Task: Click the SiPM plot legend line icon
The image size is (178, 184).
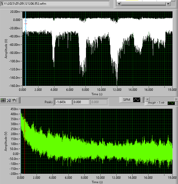Action: [x=137, y=100]
